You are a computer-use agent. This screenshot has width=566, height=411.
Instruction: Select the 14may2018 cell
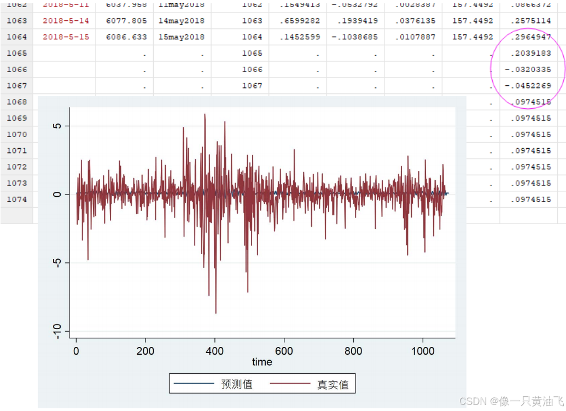tap(181, 21)
